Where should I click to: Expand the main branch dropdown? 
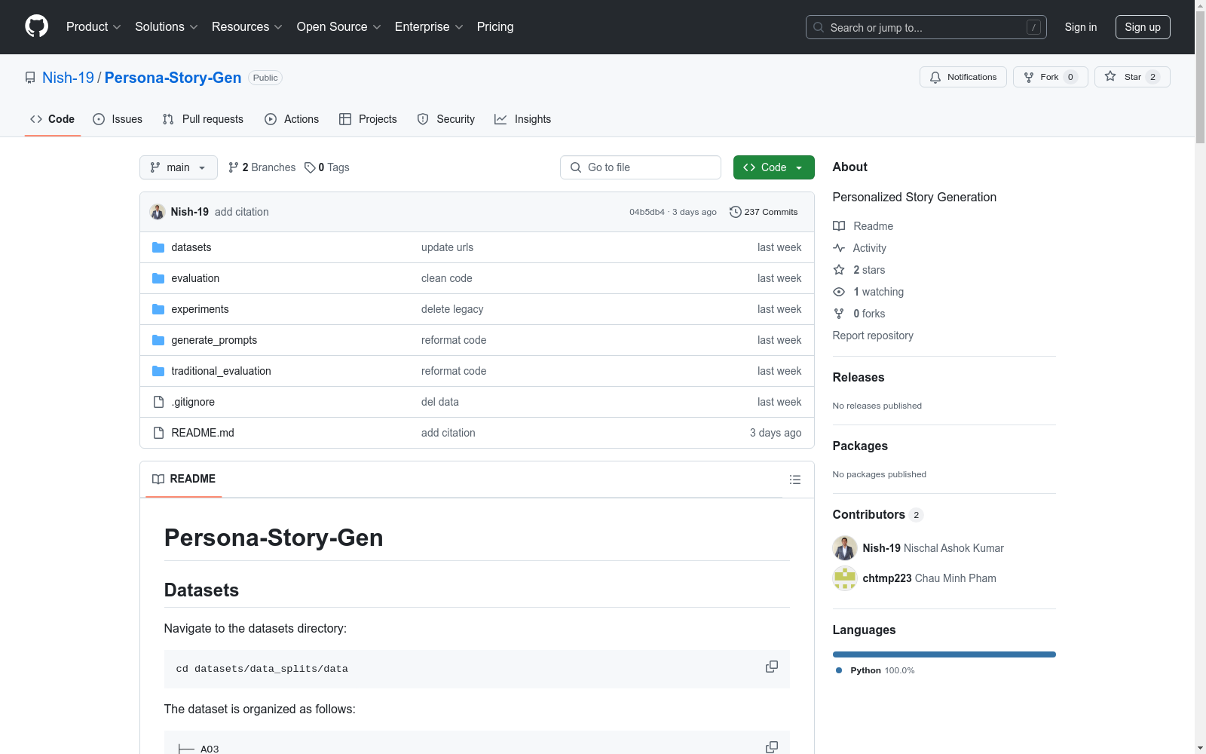tap(179, 167)
